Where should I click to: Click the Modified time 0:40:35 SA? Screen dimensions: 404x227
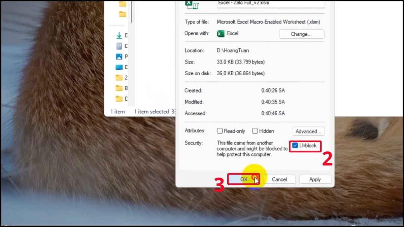273,102
